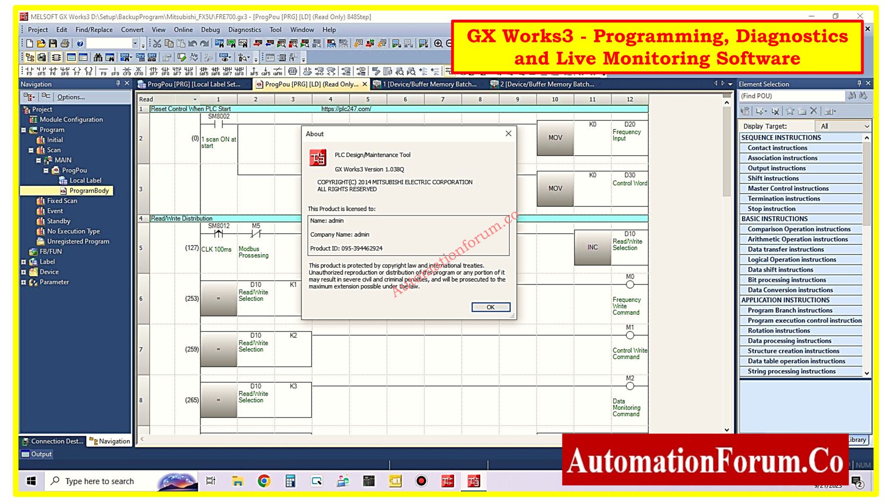Click the Paste icon on the toolbar
This screenshot has width=892, height=502.
(x=181, y=43)
